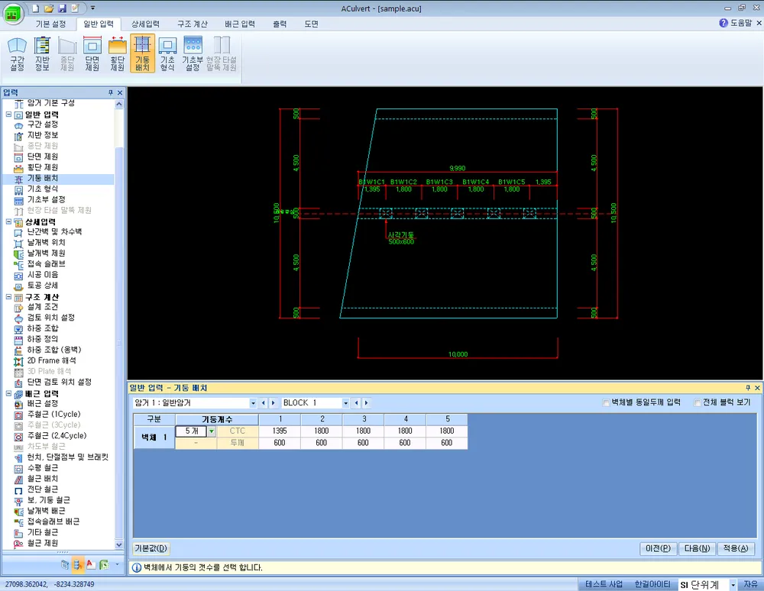Select 지반 정보 in the input tree
The height and width of the screenshot is (591, 764).
click(x=42, y=135)
